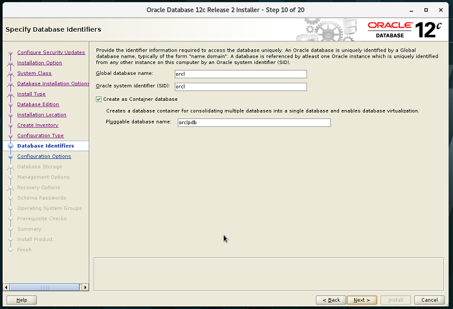Screen dimensions: 453x309
Task: Select the System Class step link
Action: tap(34, 73)
